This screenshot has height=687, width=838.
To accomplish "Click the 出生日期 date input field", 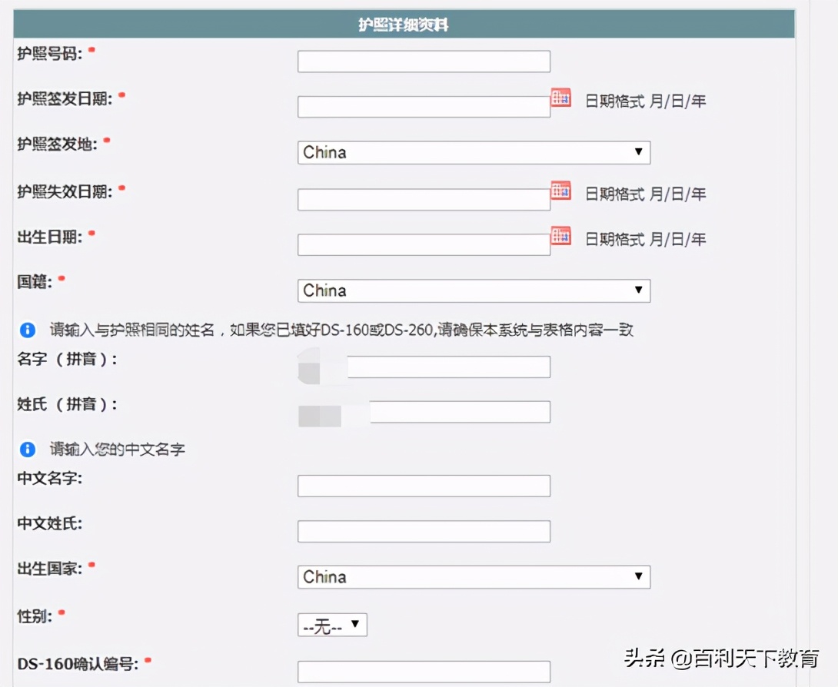I will click(424, 245).
